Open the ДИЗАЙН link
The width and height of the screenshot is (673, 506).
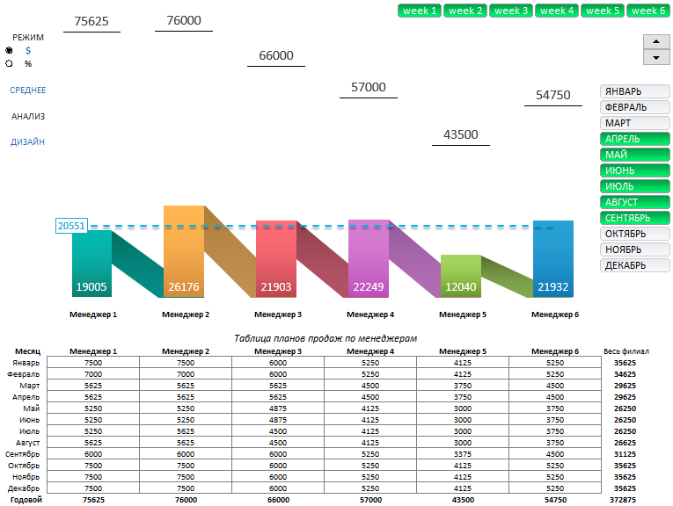(x=28, y=142)
